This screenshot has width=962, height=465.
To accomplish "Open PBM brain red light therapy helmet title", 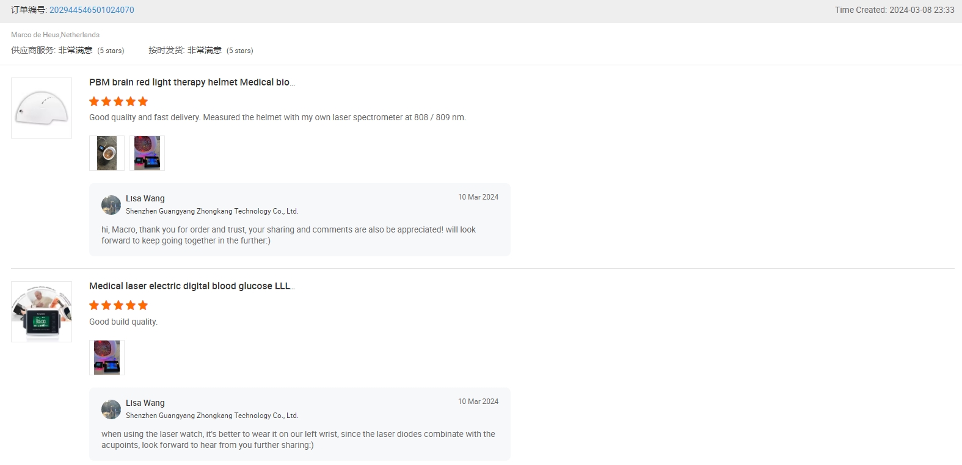I will click(192, 82).
